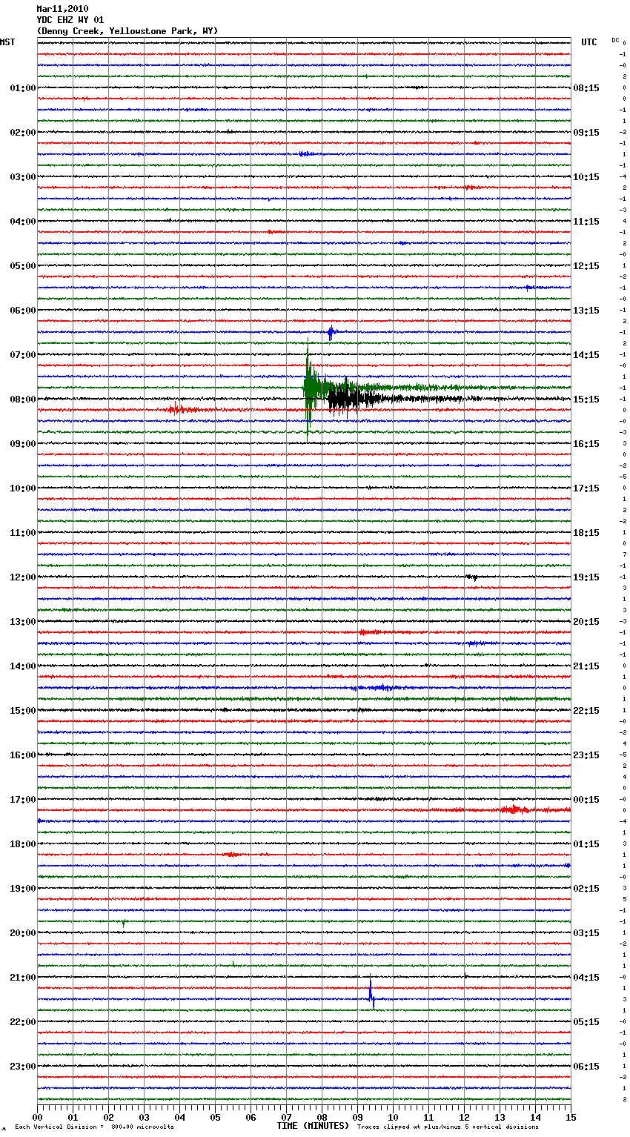
Task: Click the "03:00" MST hour label
Action: [22, 177]
